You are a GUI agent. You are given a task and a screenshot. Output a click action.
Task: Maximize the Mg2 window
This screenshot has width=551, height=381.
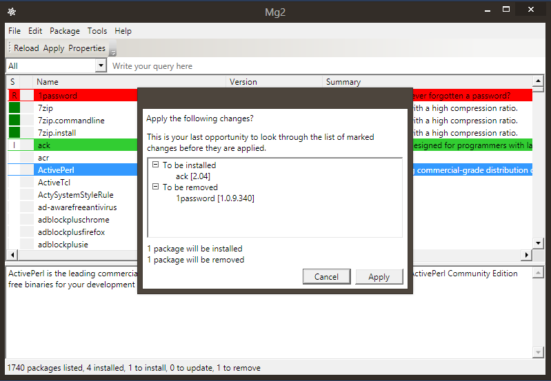[x=506, y=10]
